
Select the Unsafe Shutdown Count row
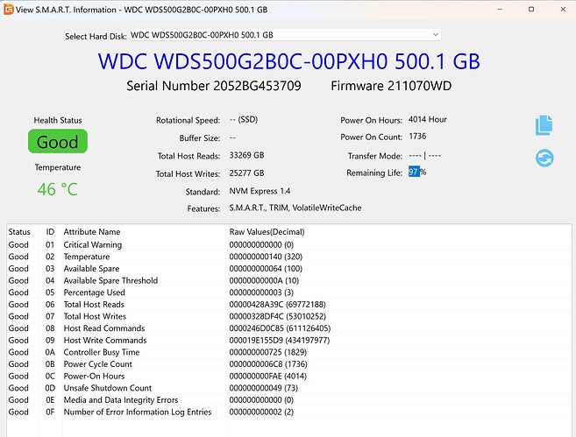[288, 388]
